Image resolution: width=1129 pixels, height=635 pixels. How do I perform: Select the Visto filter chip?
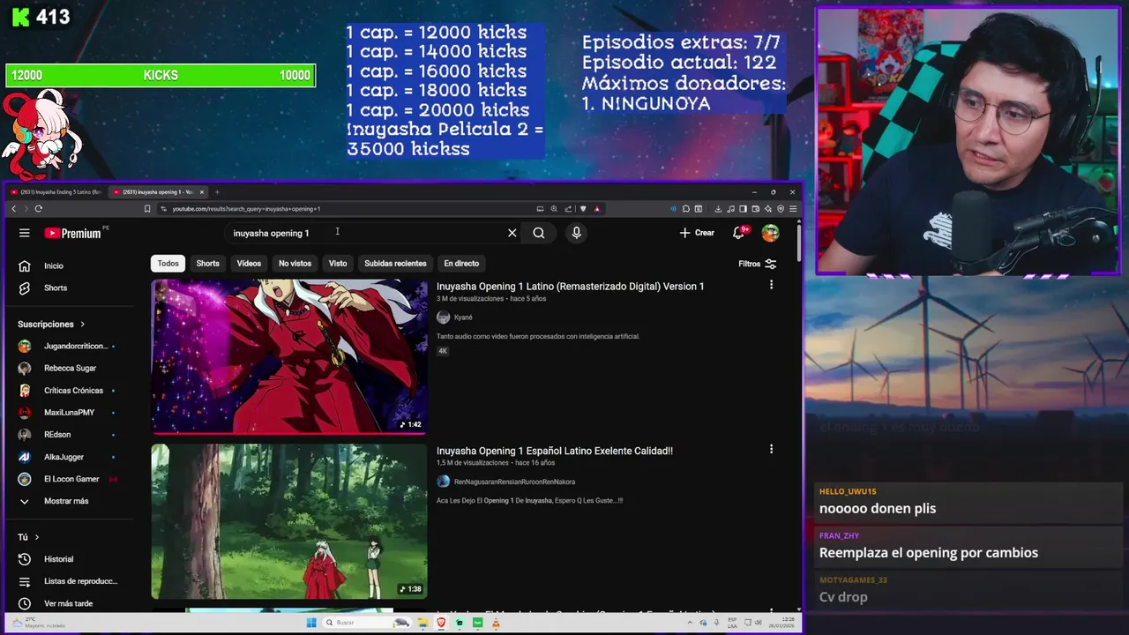coord(338,264)
